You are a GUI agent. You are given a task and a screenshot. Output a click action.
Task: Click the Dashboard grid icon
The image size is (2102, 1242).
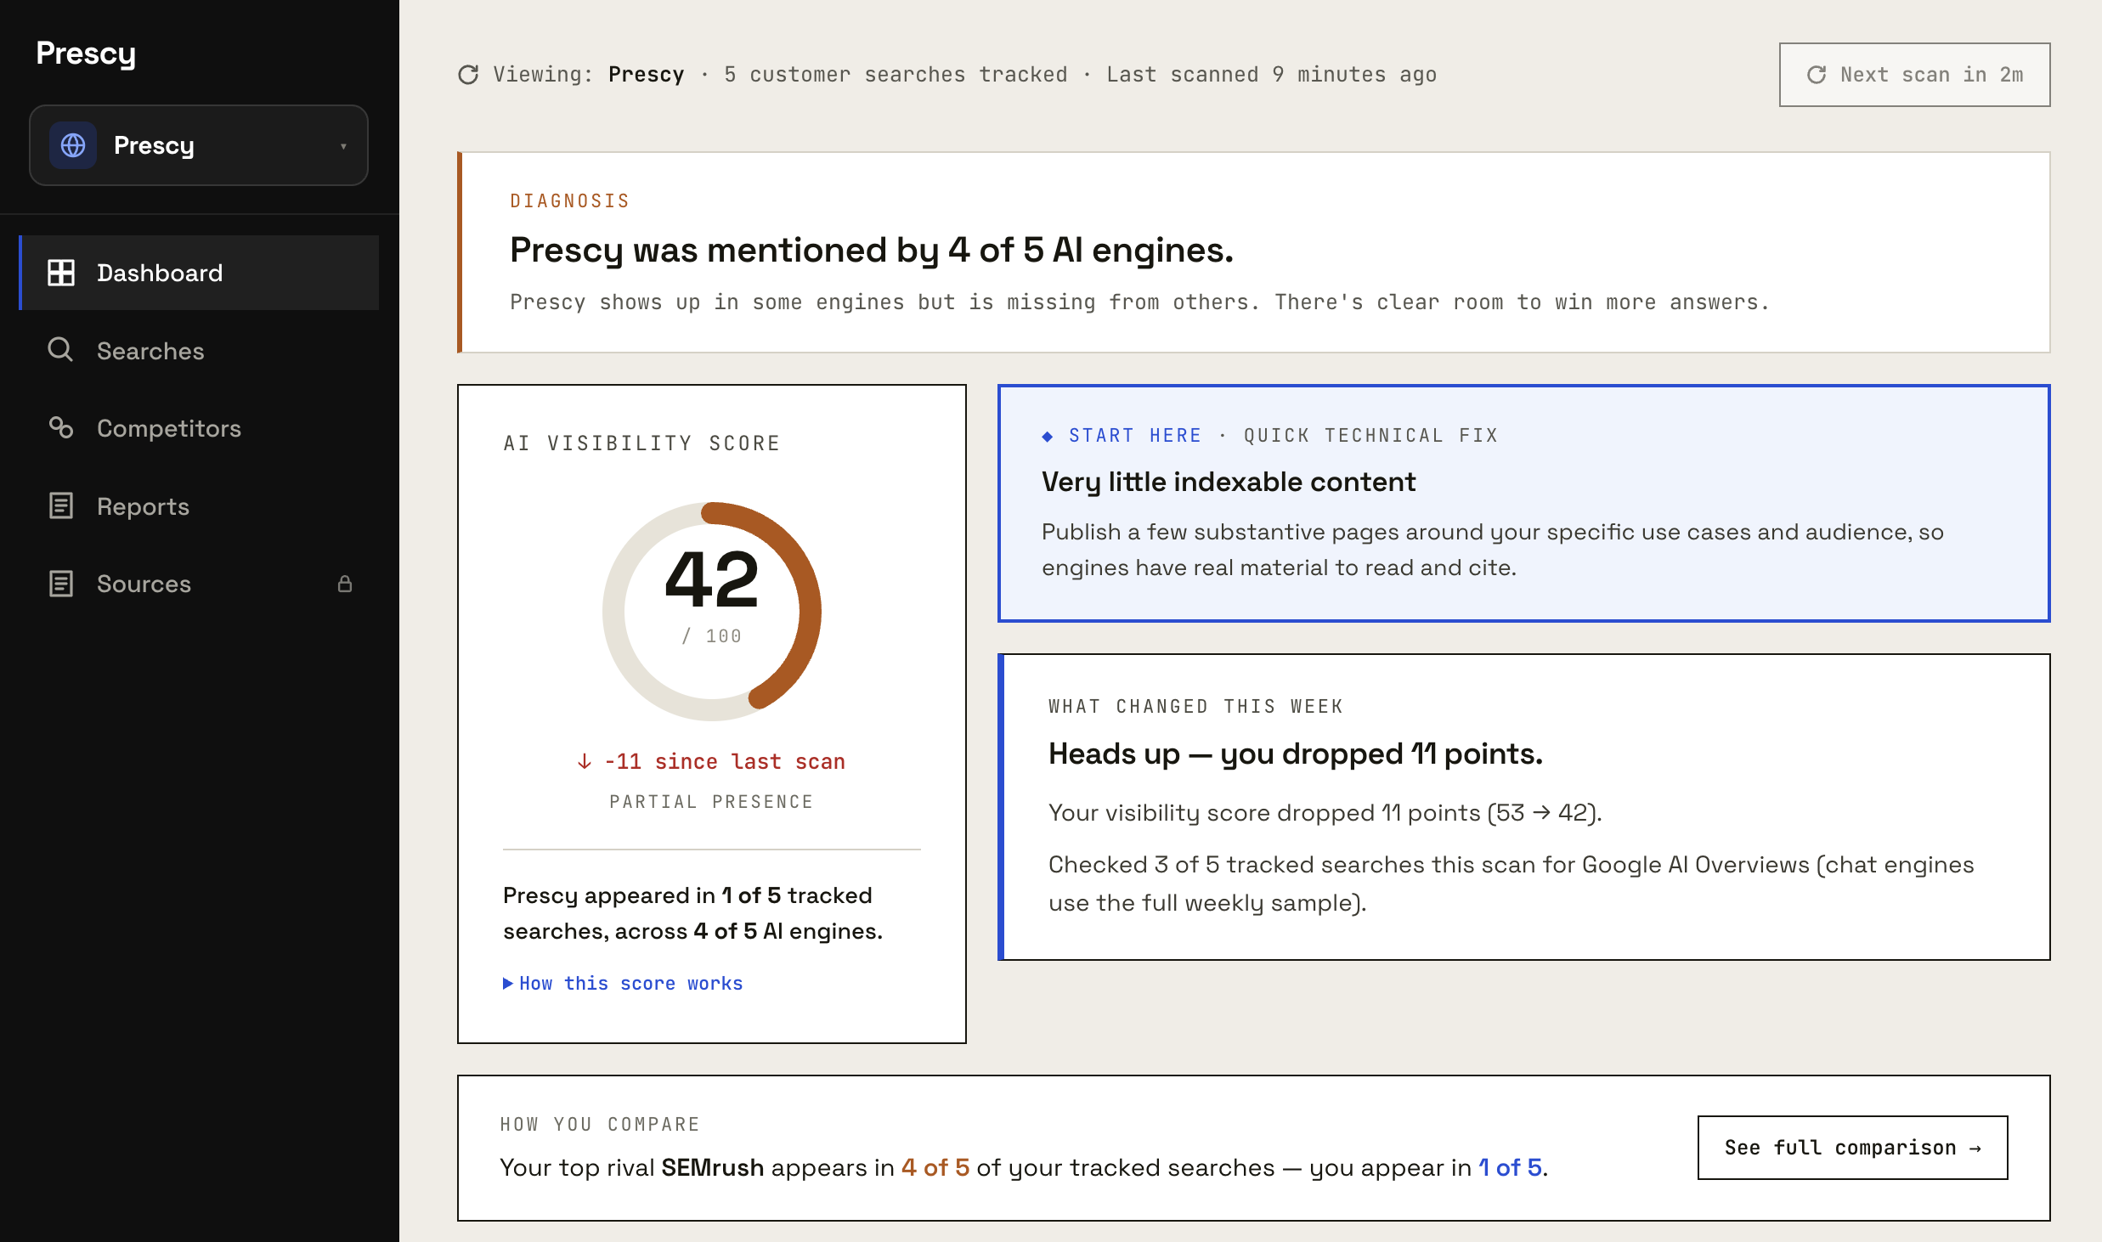point(61,273)
